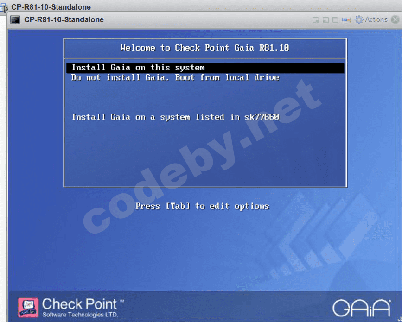Click the keyboard layout flag icon
402x322 pixels.
346,20
